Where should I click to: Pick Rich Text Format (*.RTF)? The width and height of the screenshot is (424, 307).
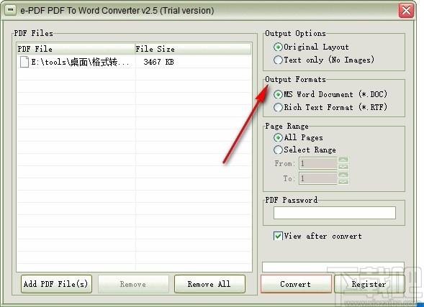pos(330,107)
